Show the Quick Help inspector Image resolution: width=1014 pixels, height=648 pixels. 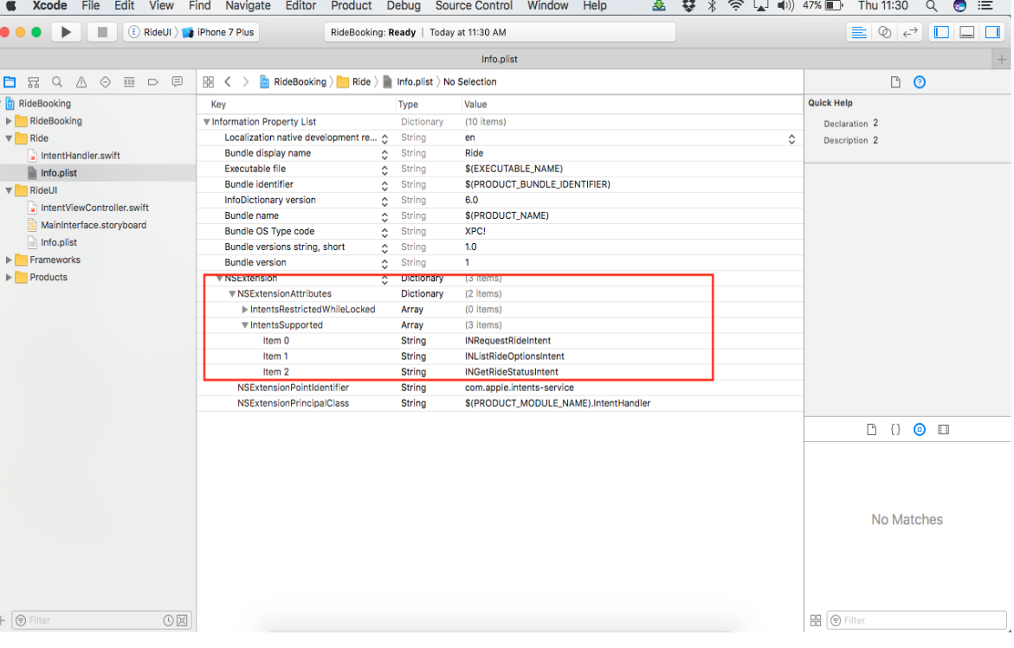[x=919, y=82]
